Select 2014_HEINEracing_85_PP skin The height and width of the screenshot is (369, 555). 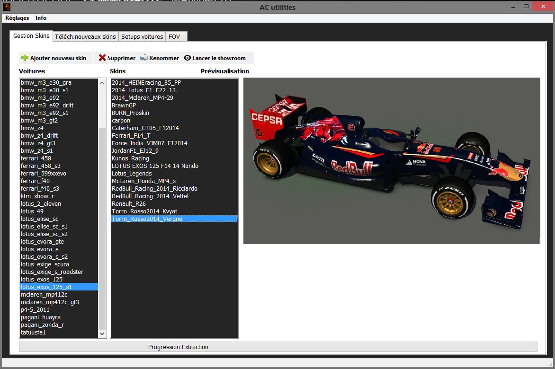coord(174,83)
